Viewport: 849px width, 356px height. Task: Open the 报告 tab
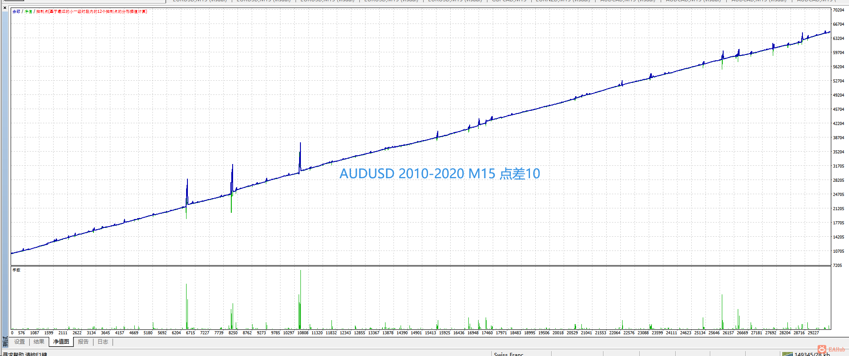83,342
